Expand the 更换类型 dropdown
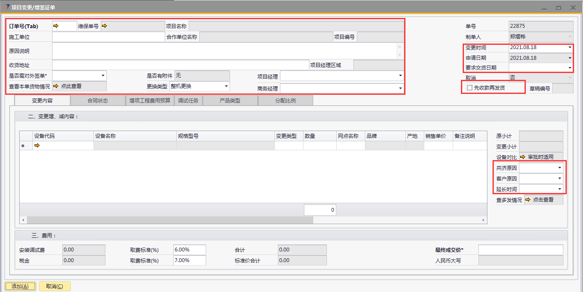Viewport: 583px width, 292px height. click(226, 86)
